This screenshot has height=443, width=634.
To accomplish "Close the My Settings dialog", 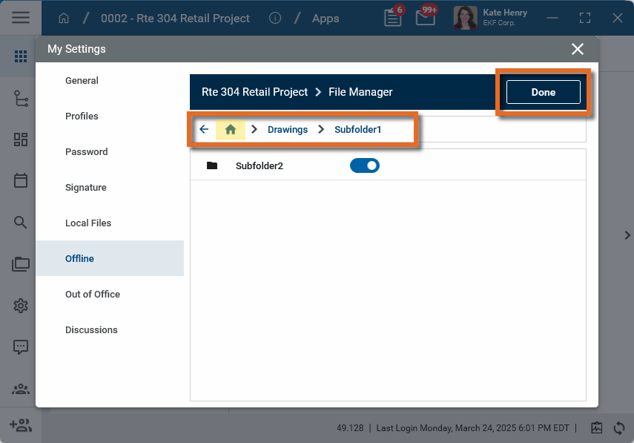I will click(x=578, y=49).
